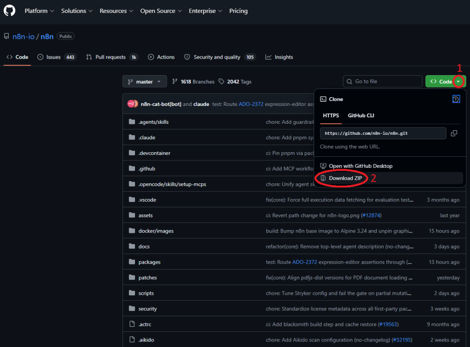470x347 pixels.
Task: Open the n8n-io organization link
Action: point(23,37)
